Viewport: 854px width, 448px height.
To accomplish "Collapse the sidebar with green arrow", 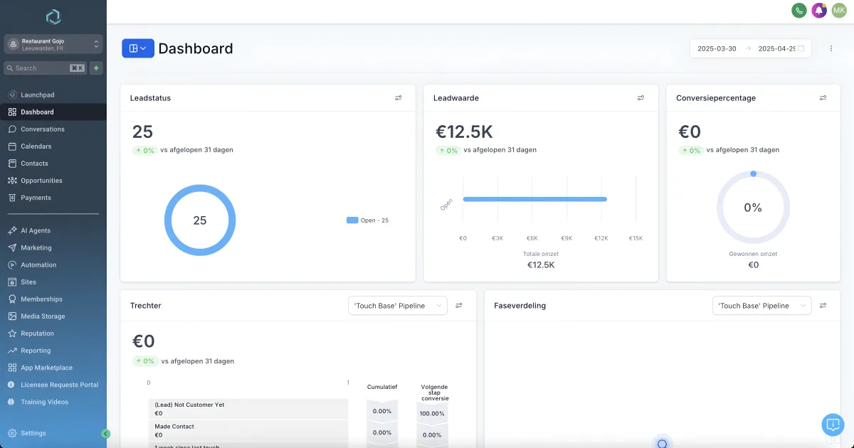I will (106, 434).
